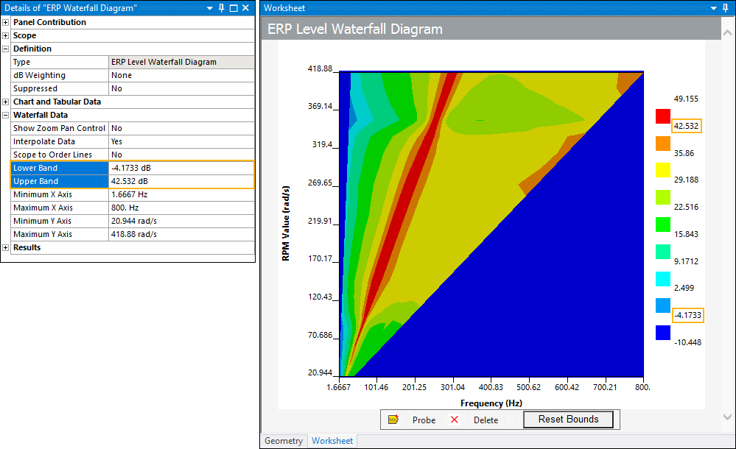Click legend value 49.155
Screen dimensions: 736x449
tap(686, 99)
